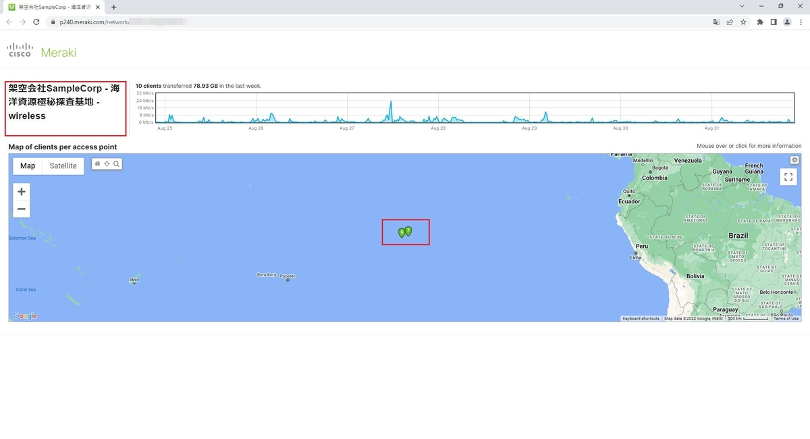Screen dimensions: 810x439
Task: Zoom in with the map plus button
Action: click(22, 192)
